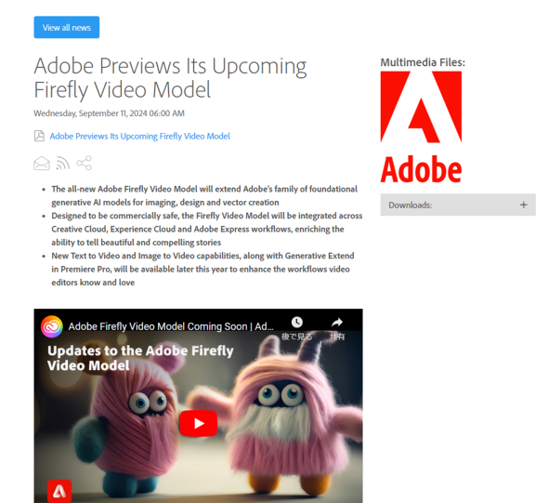Image resolution: width=548 pixels, height=503 pixels.
Task: Click the main article headline
Action: (x=170, y=78)
